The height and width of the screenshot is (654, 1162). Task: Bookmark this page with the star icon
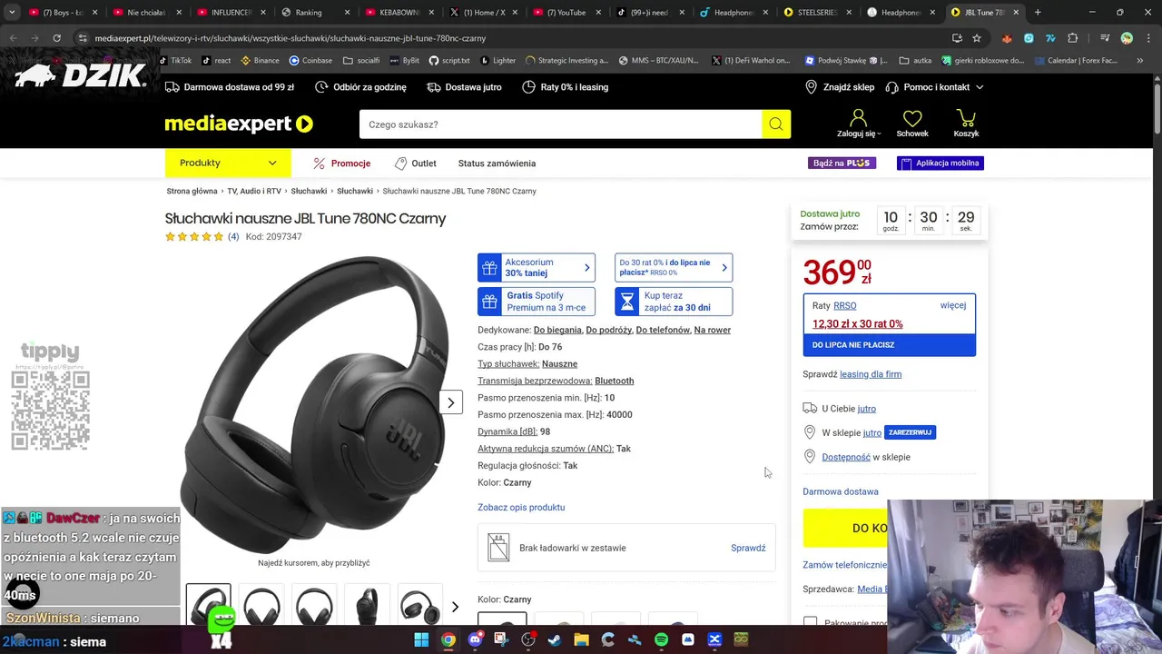coord(977,38)
